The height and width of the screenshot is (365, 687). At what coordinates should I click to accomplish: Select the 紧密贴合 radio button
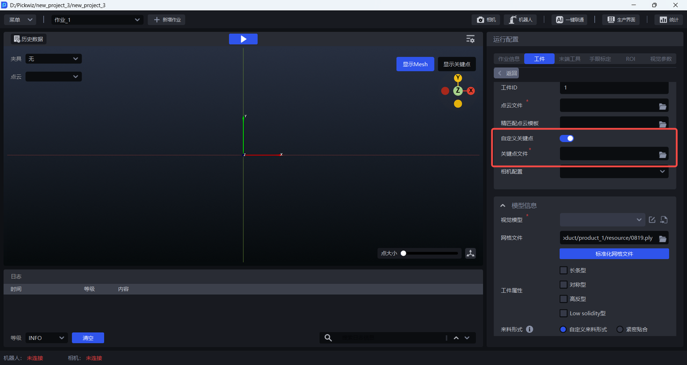point(620,329)
